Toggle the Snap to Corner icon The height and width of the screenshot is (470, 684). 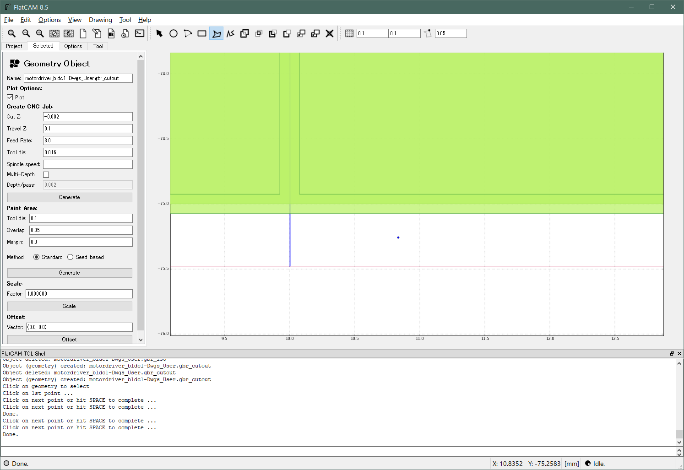pos(428,33)
